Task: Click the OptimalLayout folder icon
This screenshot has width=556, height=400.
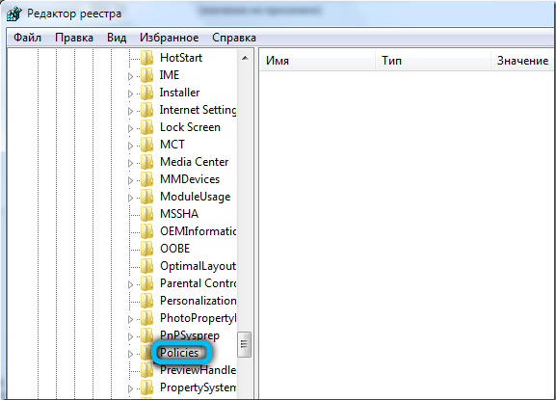Action: point(146,266)
